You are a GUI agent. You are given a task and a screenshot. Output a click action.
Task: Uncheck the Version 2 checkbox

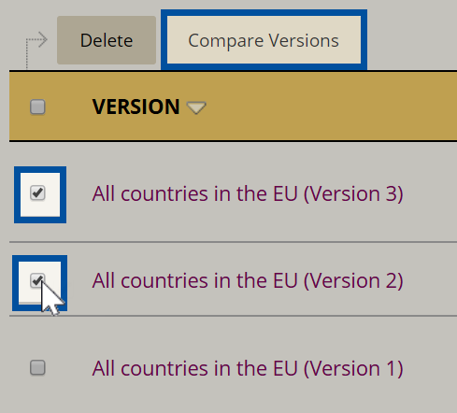37,280
